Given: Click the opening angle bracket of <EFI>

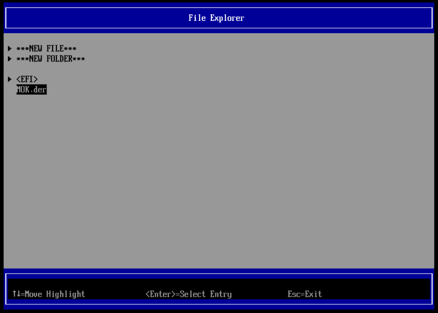Looking at the screenshot, I should pos(18,79).
